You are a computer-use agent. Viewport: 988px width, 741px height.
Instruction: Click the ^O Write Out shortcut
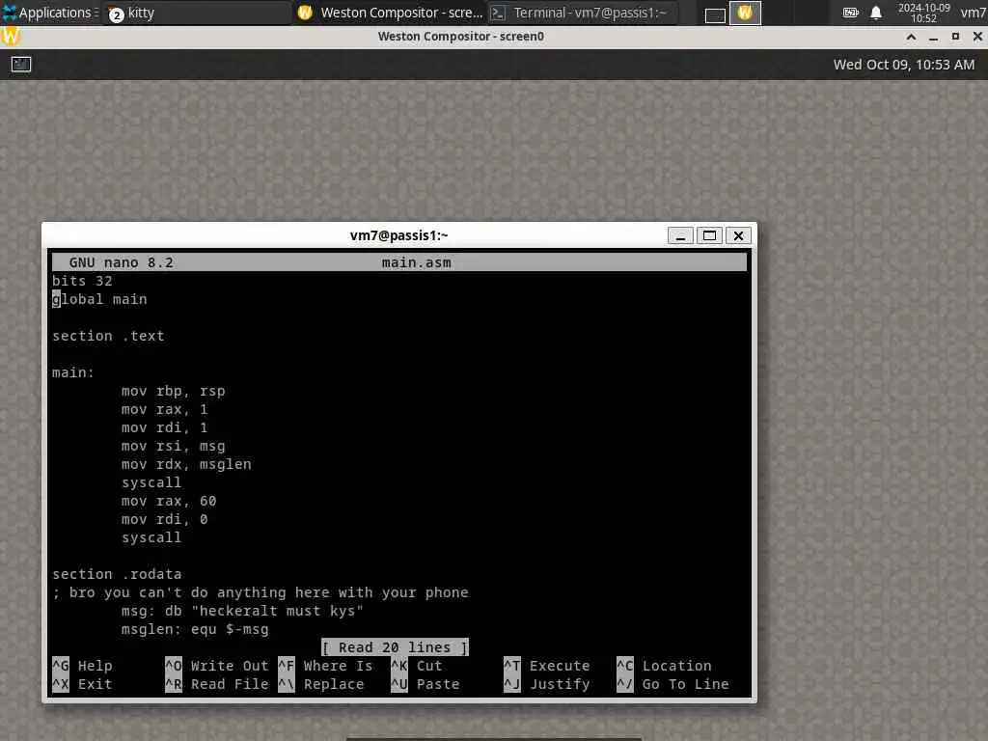click(x=217, y=666)
